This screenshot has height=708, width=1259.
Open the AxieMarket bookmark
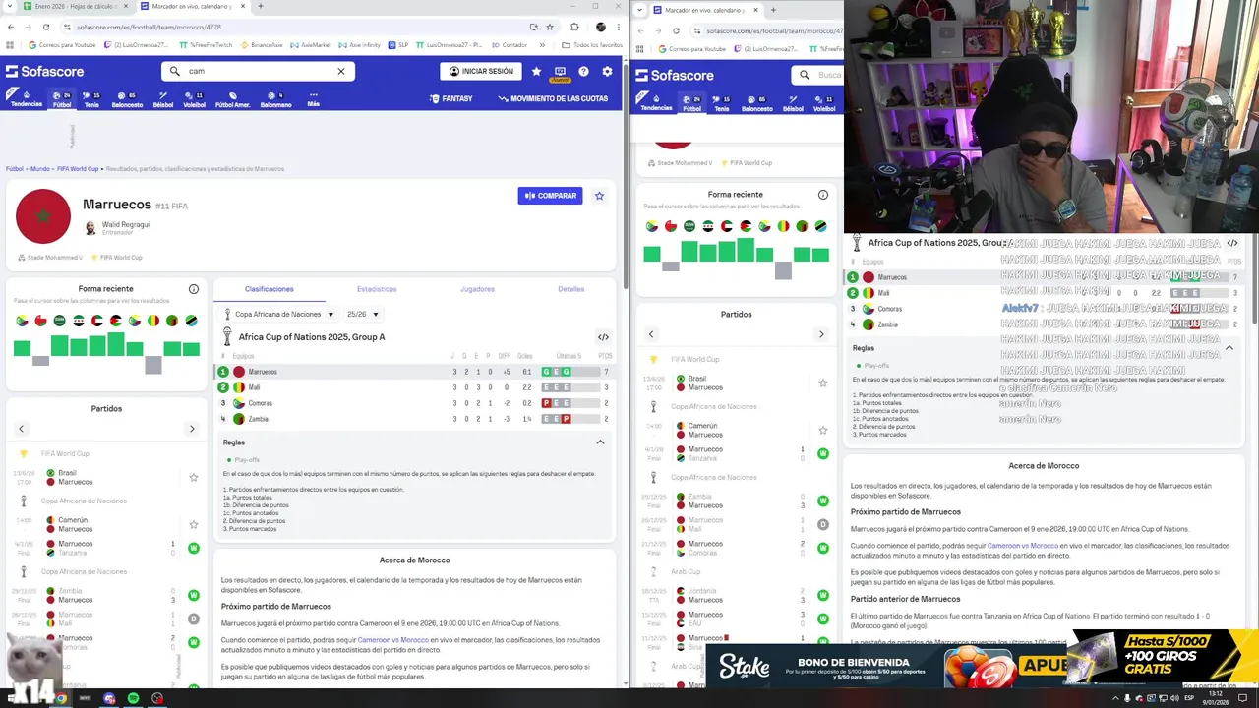[311, 45]
